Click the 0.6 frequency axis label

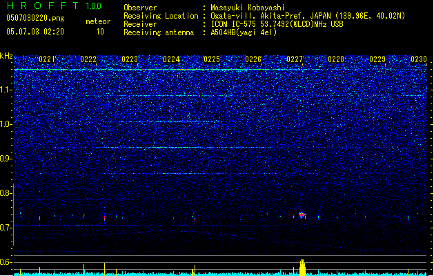[x=6, y=262]
